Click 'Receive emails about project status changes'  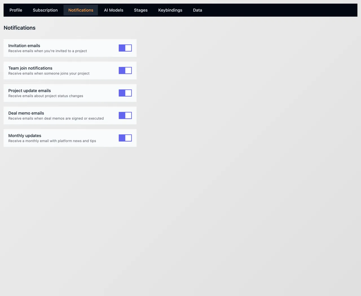(46, 96)
